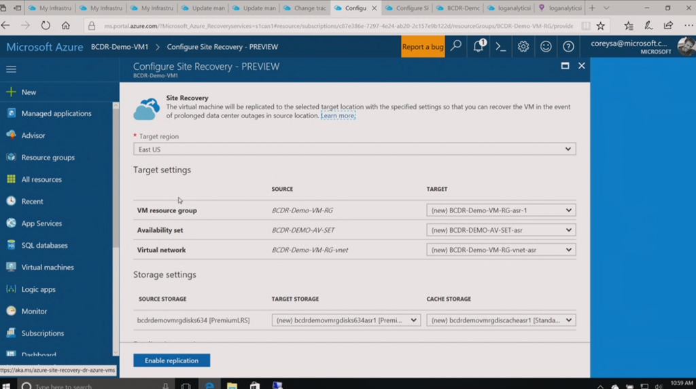The image size is (696, 389).
Task: Open Cache storage account dropdown
Action: click(501, 320)
